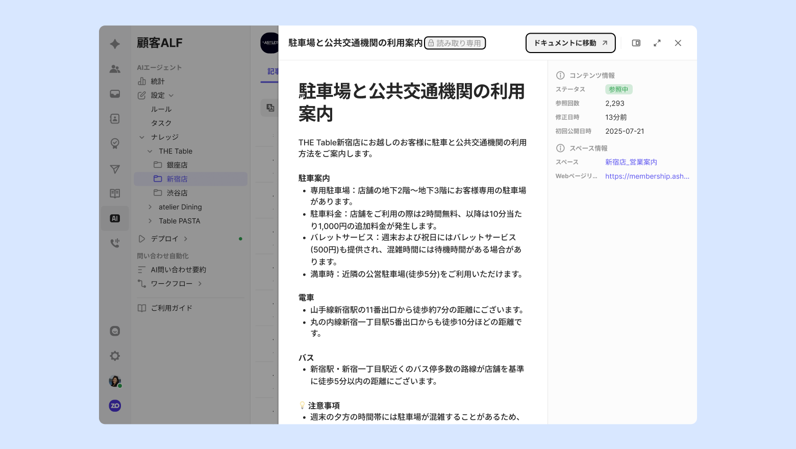
Task: Expand the ワークフロー chevron arrow
Action: pos(200,284)
